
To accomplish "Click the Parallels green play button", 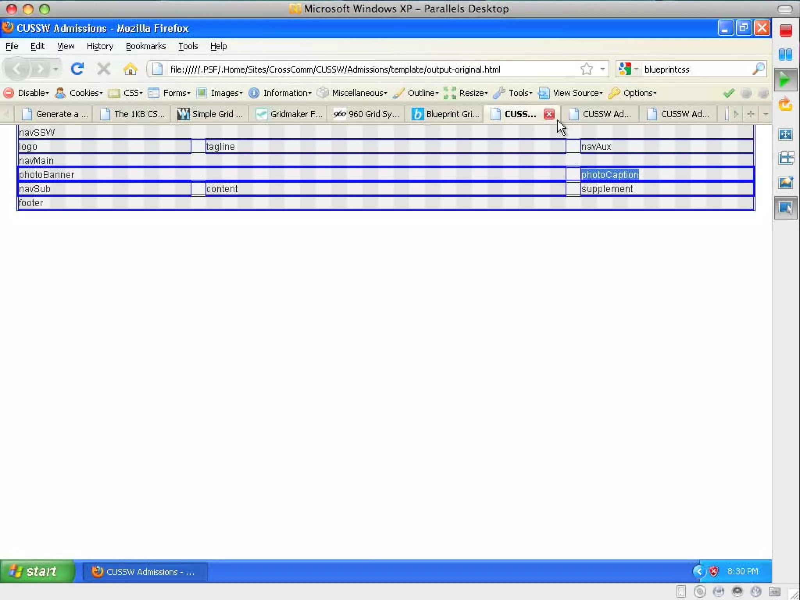I will point(785,80).
